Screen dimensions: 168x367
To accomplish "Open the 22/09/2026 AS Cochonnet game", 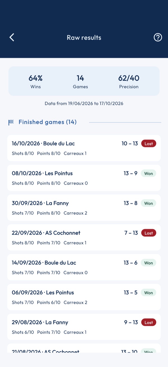I will 84,238.
